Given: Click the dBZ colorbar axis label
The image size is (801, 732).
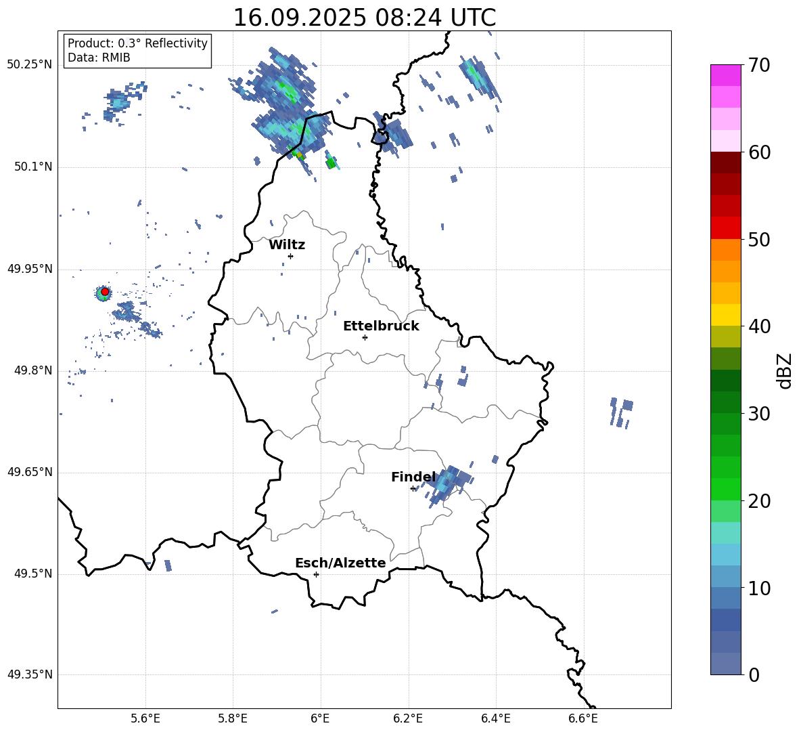Looking at the screenshot, I should [x=785, y=370].
